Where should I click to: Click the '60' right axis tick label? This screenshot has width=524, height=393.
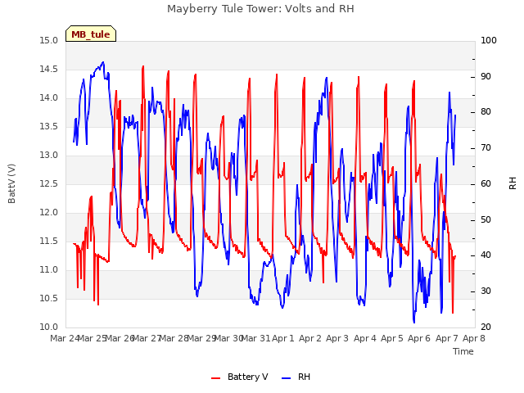(x=486, y=184)
